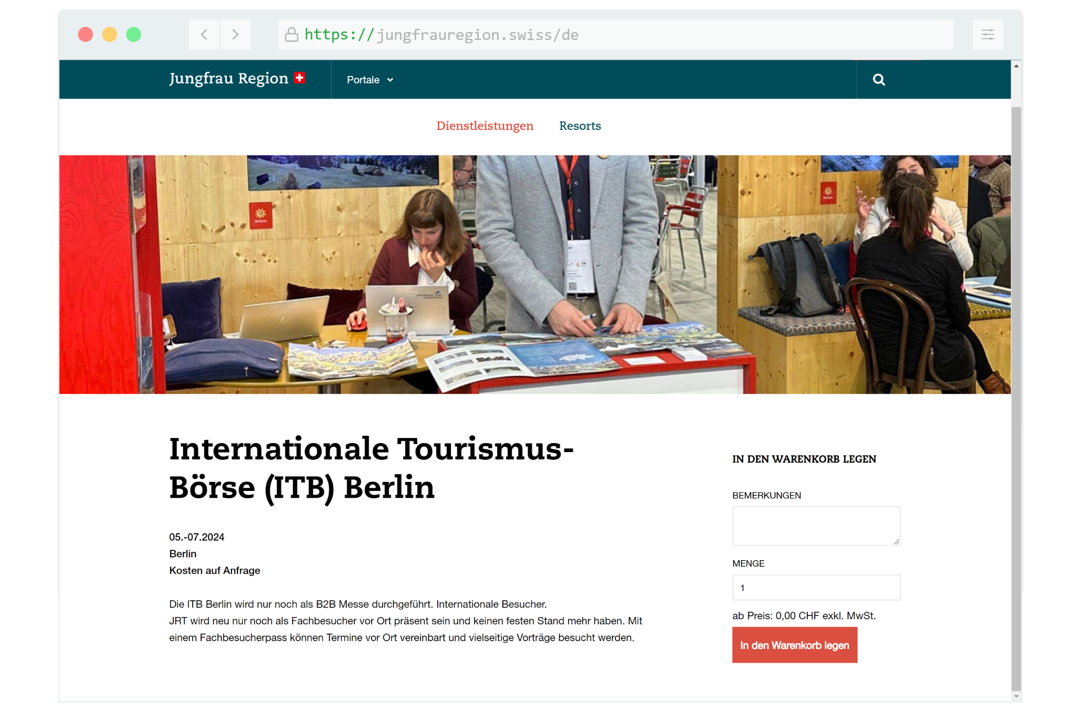Click the padlock icon in address bar
The height and width of the screenshot is (724, 1081).
pyautogui.click(x=291, y=35)
